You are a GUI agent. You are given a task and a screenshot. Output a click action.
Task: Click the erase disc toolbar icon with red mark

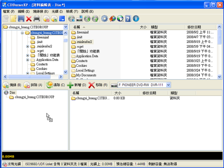click(46, 19)
